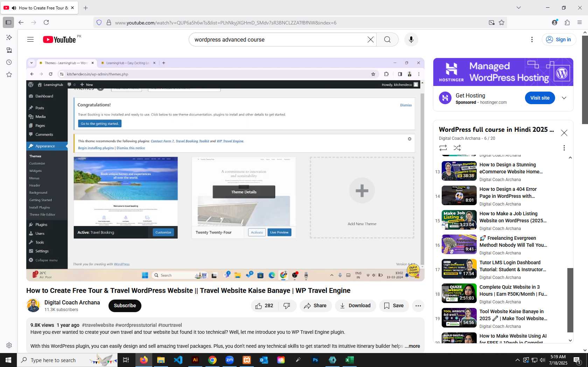Open Excel from taskbar
This screenshot has width=588, height=367.
point(349,360)
